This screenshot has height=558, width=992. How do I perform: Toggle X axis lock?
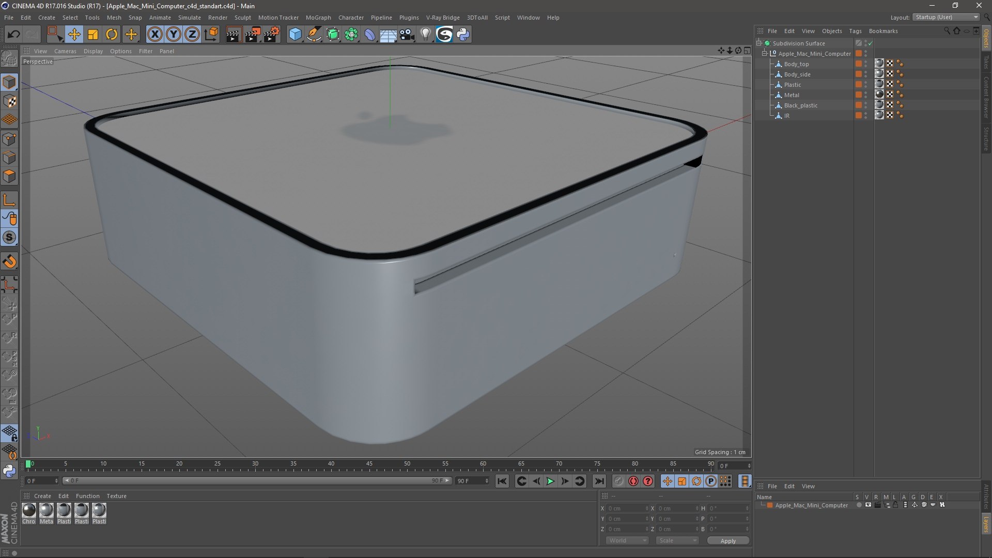coord(154,35)
